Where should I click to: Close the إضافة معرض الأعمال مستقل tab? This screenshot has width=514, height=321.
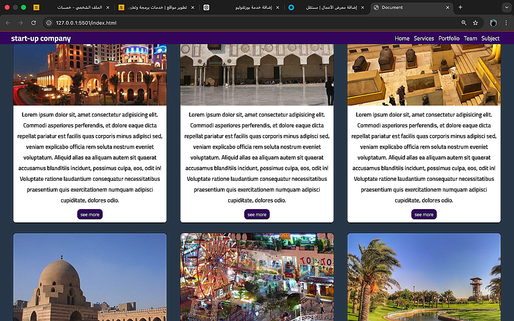[362, 7]
